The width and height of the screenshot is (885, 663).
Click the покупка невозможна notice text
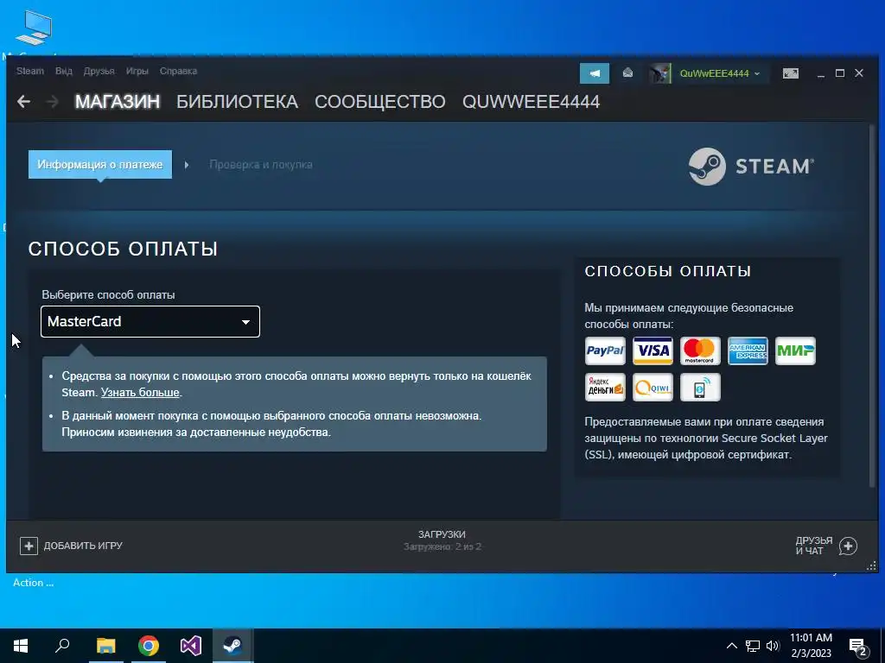(x=271, y=424)
